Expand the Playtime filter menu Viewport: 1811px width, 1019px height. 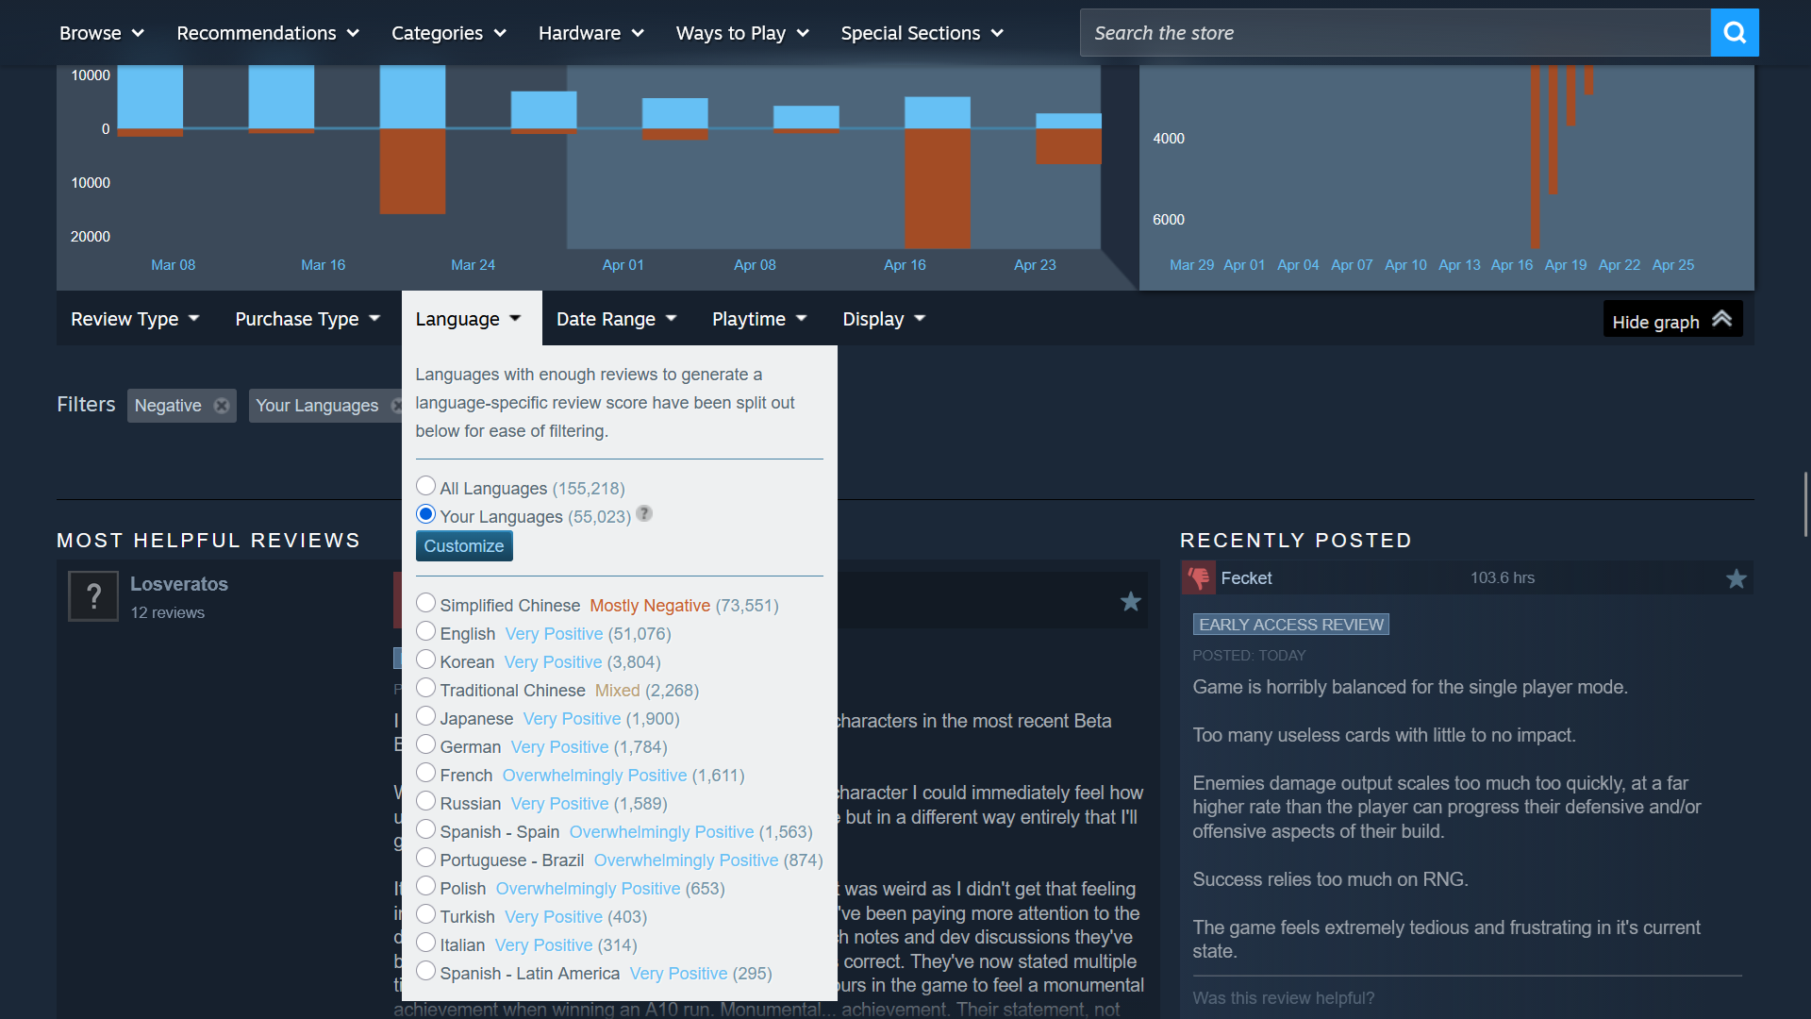coord(758,319)
